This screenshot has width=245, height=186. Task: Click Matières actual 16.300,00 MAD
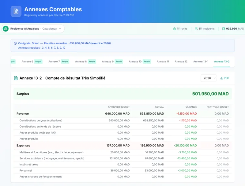point(155,152)
